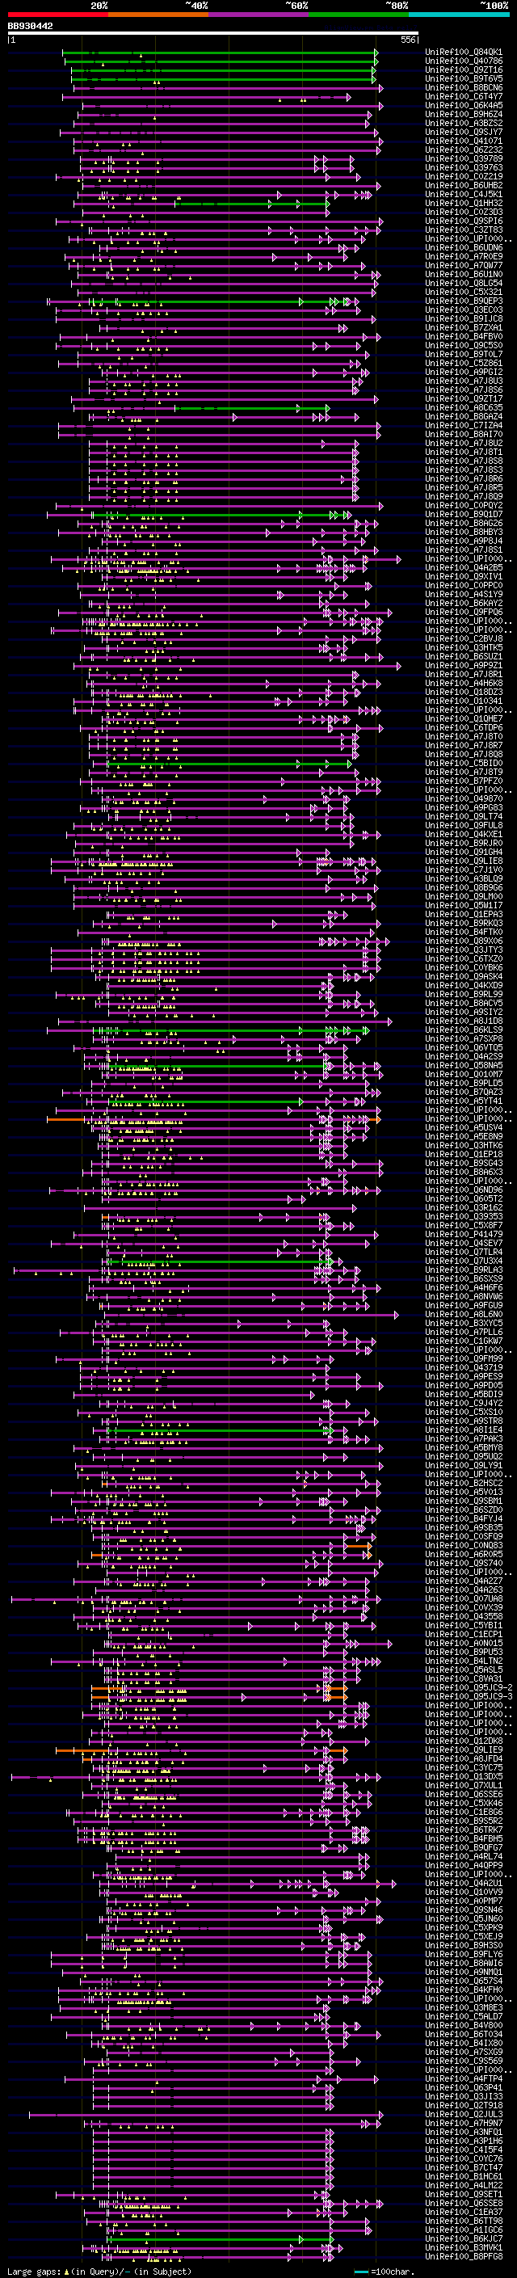Click the green alignment bar of UniRef100_Q84QK1
Screen dimensions: 517x2278
[220, 53]
